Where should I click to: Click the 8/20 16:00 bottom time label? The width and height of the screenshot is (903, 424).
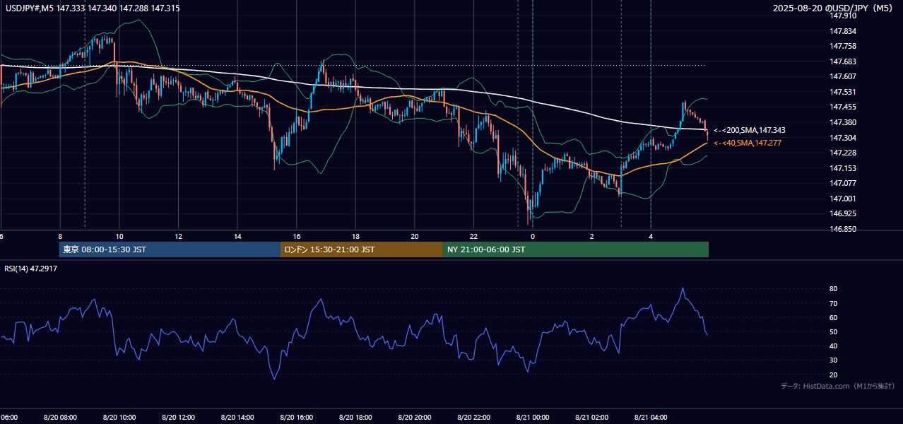tap(297, 418)
